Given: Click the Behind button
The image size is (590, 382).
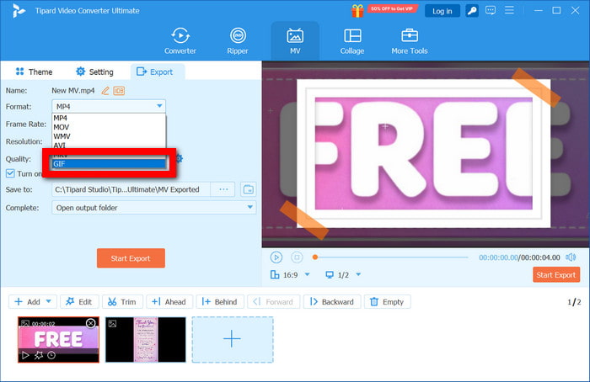Looking at the screenshot, I should pos(220,301).
